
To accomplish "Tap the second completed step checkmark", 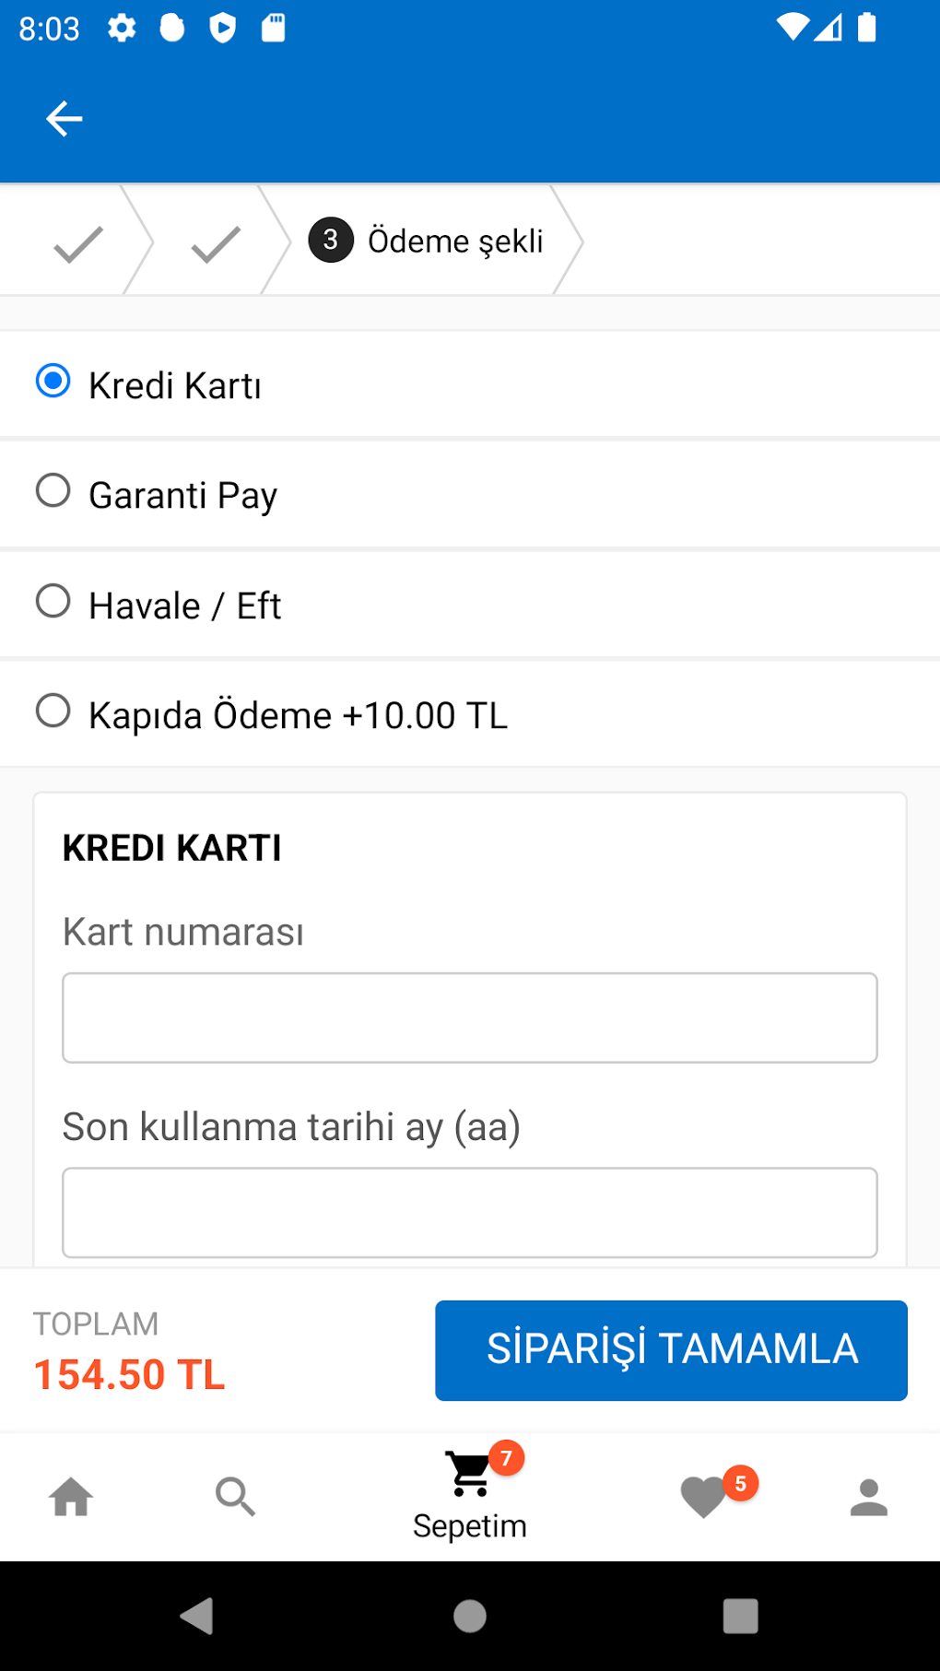I will coord(216,244).
